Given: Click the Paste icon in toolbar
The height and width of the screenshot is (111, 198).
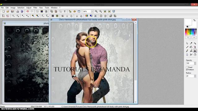Looking at the screenshot, I should click(56, 11).
